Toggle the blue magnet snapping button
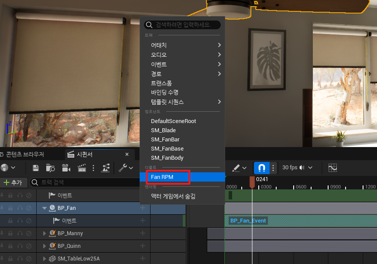 point(262,168)
